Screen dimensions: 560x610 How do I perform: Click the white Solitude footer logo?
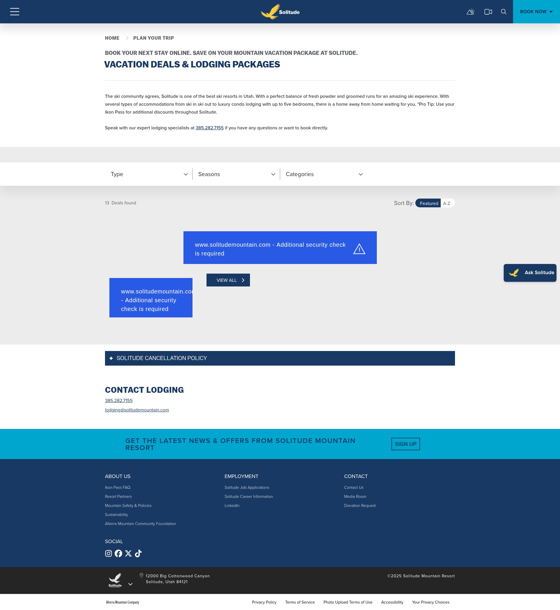(x=115, y=580)
